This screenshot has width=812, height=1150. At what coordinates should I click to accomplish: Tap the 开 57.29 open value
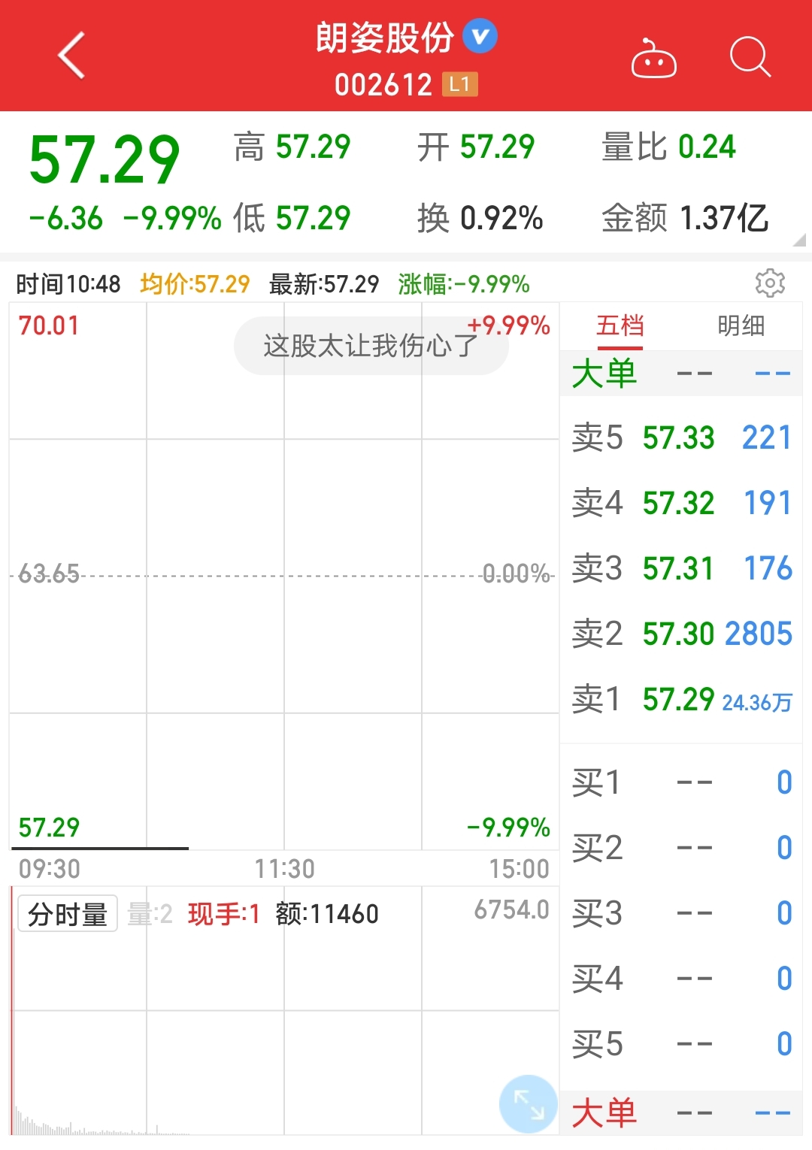click(x=476, y=147)
